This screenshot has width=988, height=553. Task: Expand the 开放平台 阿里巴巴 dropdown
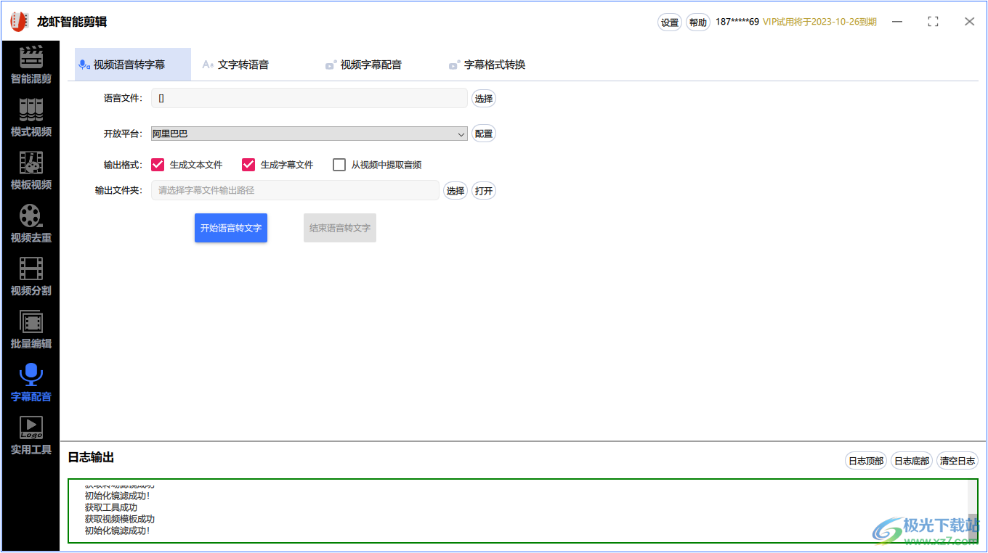(x=309, y=134)
